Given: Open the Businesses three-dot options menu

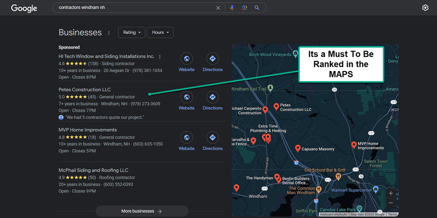Looking at the screenshot, I should point(108,33).
